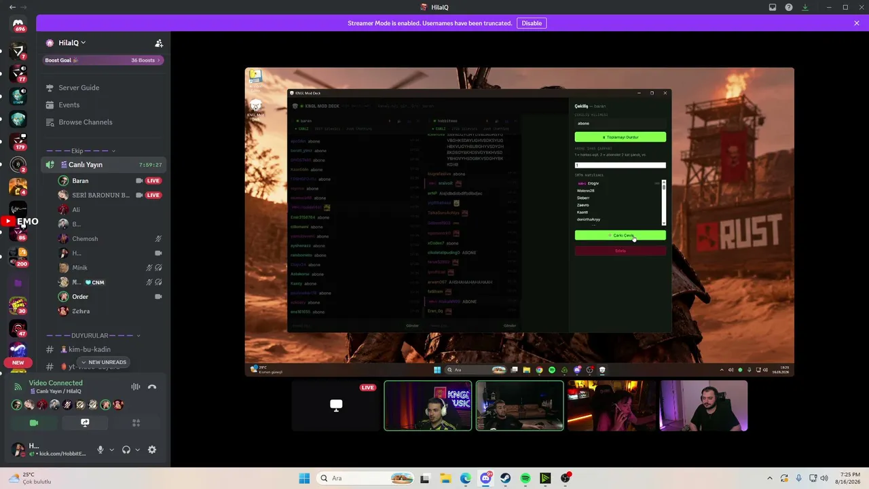Click the screen share button
This screenshot has height=489, width=869.
click(x=85, y=422)
